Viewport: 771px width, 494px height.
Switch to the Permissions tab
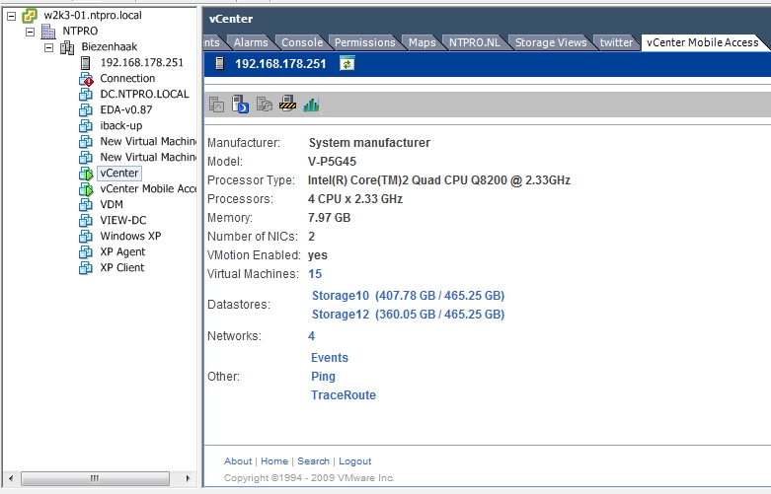pyautogui.click(x=365, y=42)
